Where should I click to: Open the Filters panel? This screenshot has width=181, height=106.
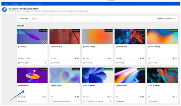24,19
